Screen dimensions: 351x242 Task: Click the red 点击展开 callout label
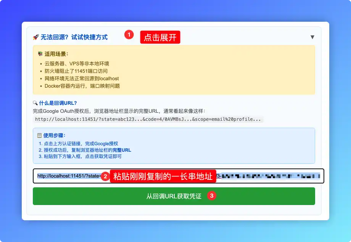160,37
